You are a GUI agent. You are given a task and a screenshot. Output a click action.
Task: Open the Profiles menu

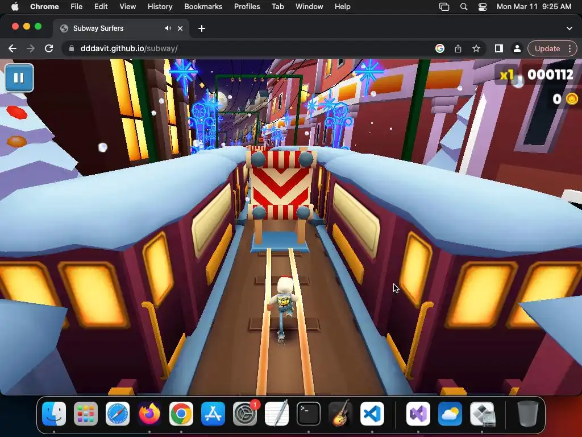[247, 6]
